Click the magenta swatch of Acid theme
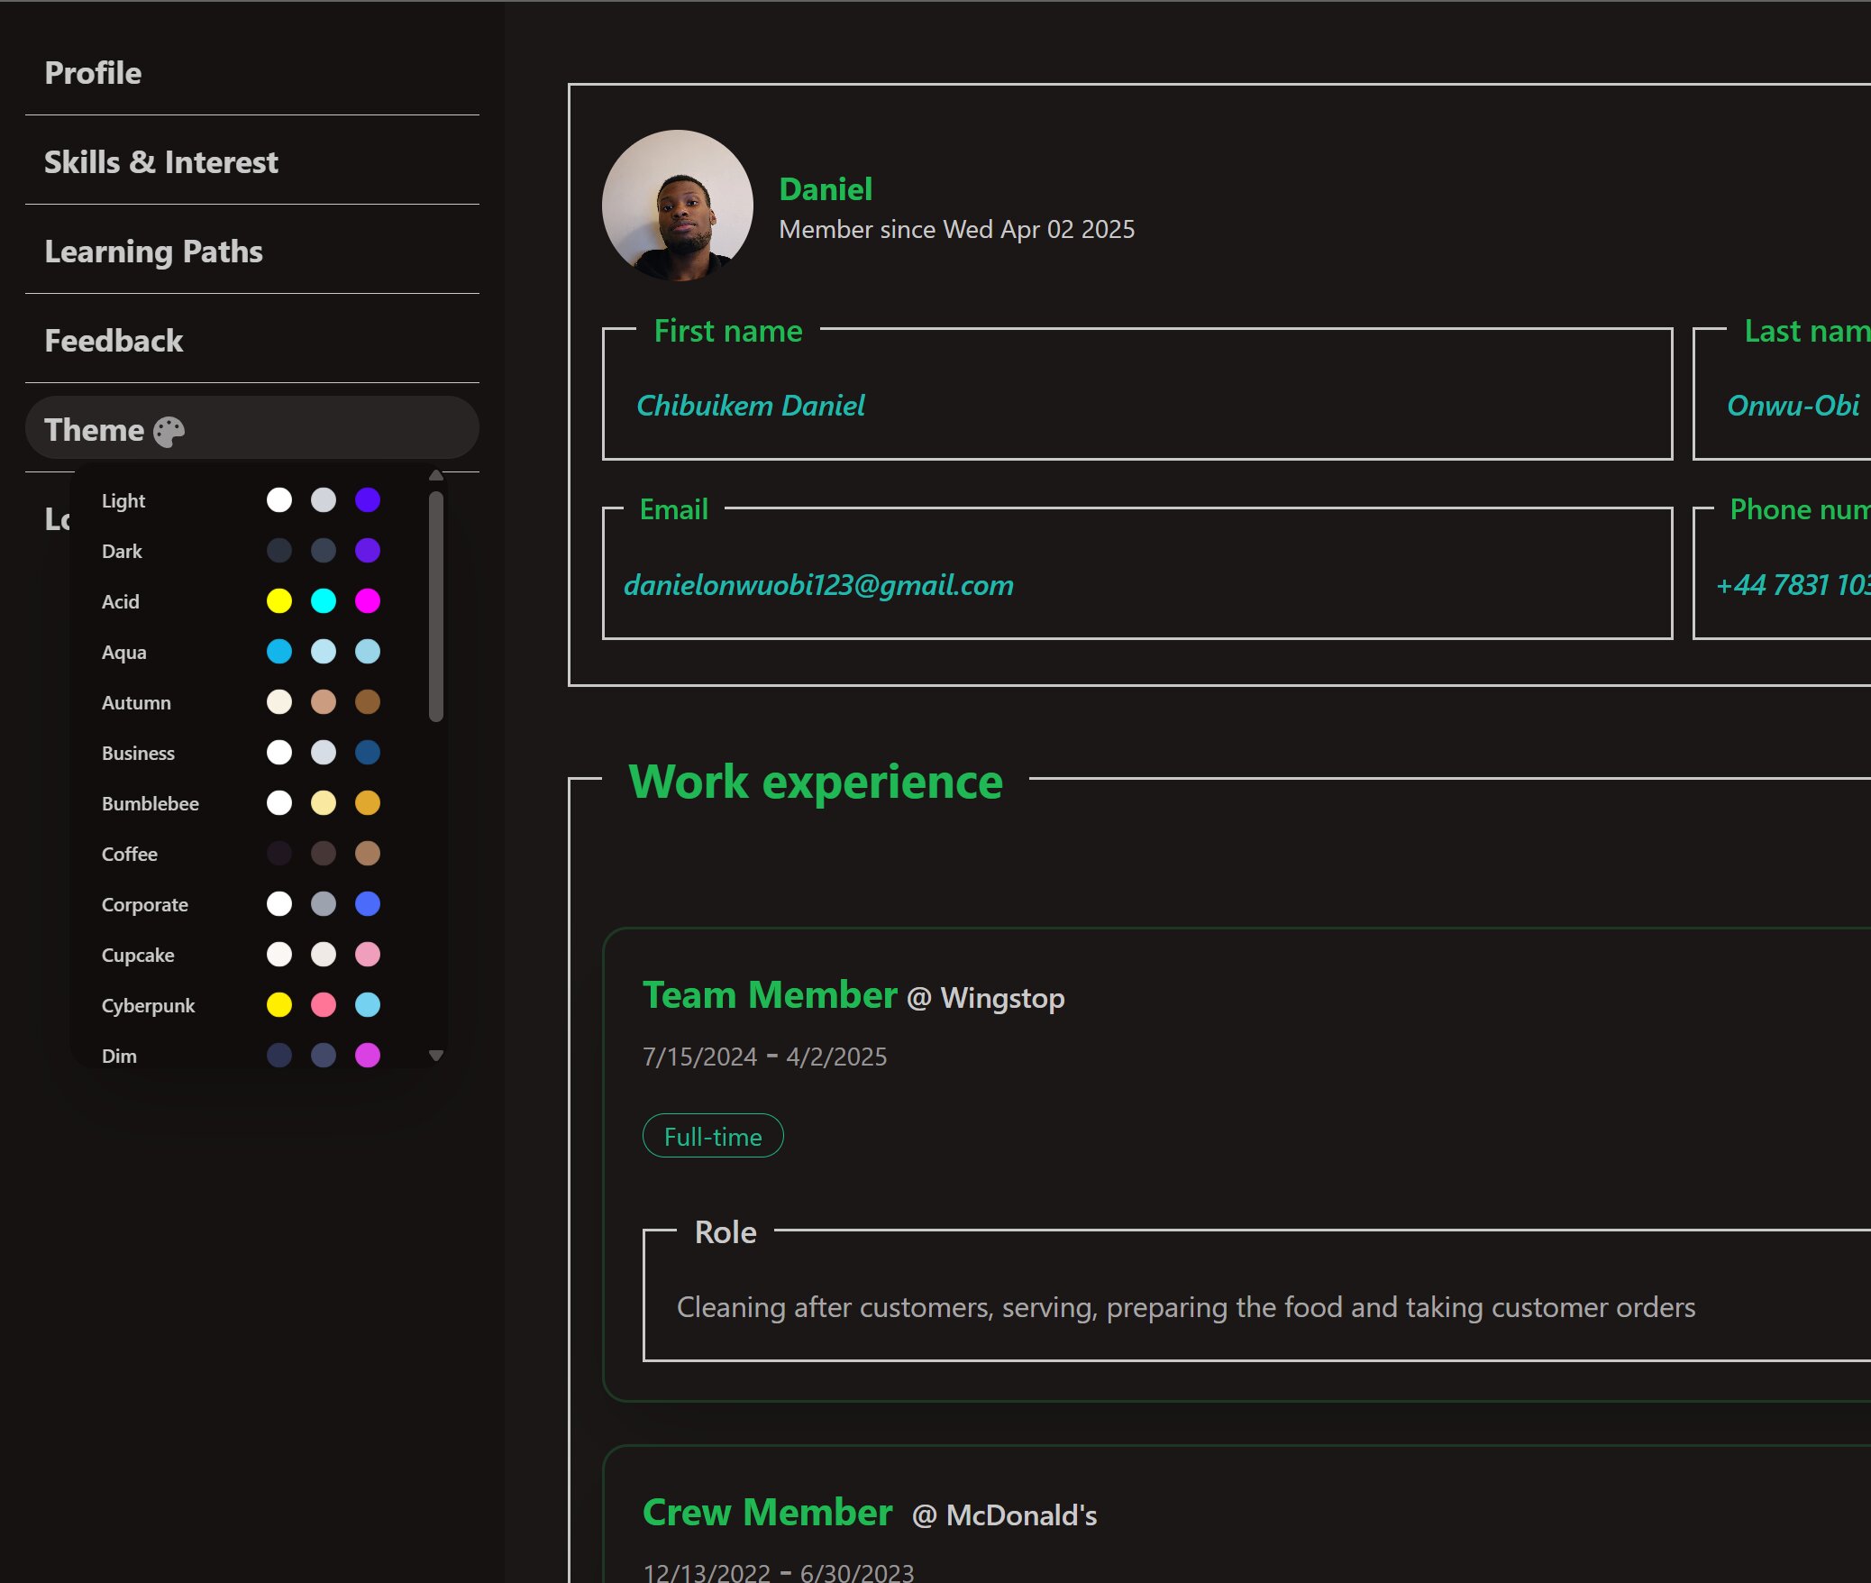Image resolution: width=1871 pixels, height=1583 pixels. point(368,601)
